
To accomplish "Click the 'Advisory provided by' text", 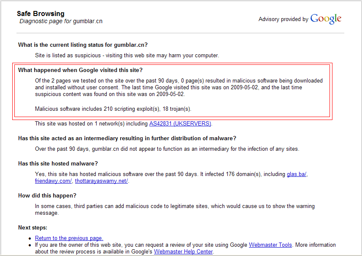I will (x=283, y=19).
